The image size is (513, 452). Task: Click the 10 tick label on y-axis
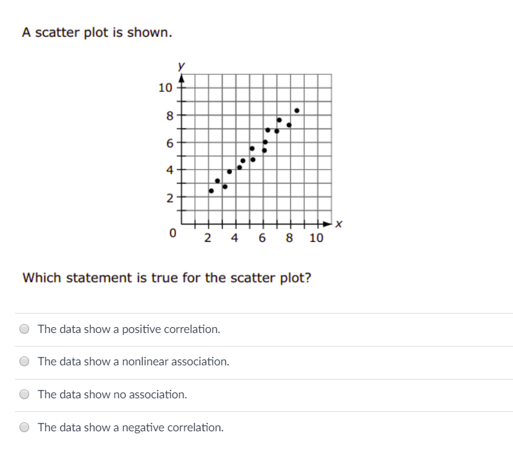(165, 88)
